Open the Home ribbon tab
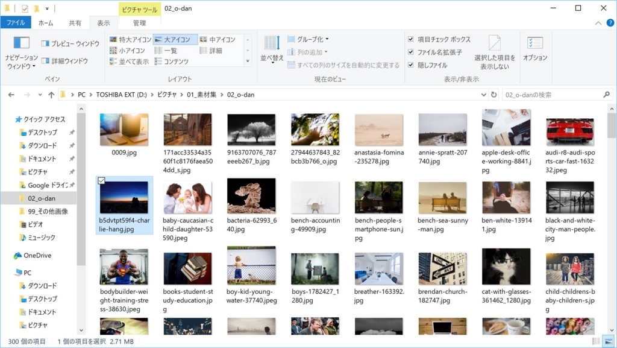This screenshot has height=348, width=617. pyautogui.click(x=46, y=23)
